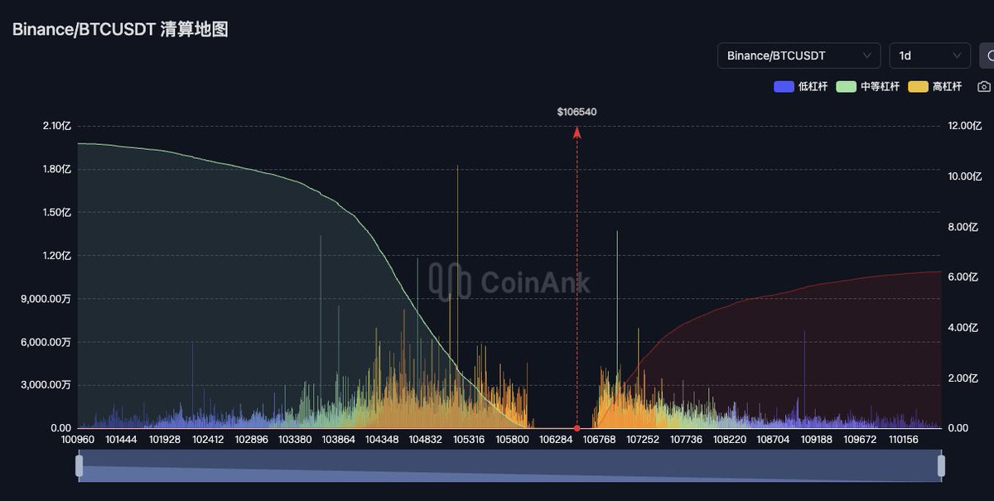This screenshot has width=994, height=501.
Task: Click the 8.00亿 right axis label
Action: pyautogui.click(x=963, y=227)
